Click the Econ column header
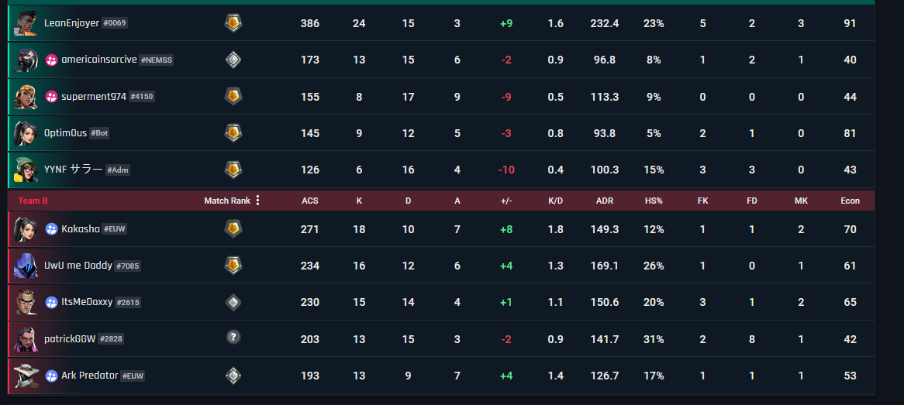 (x=850, y=201)
